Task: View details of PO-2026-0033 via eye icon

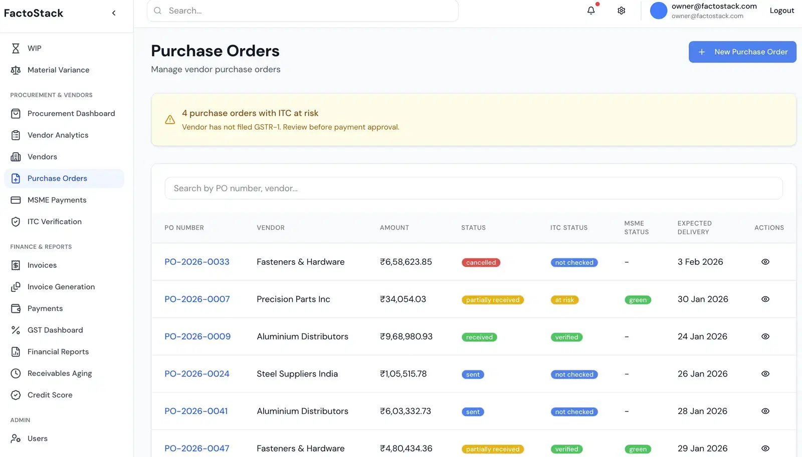Action: [x=765, y=262]
